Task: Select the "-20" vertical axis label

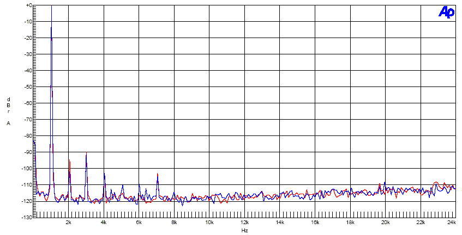Action: pos(28,38)
